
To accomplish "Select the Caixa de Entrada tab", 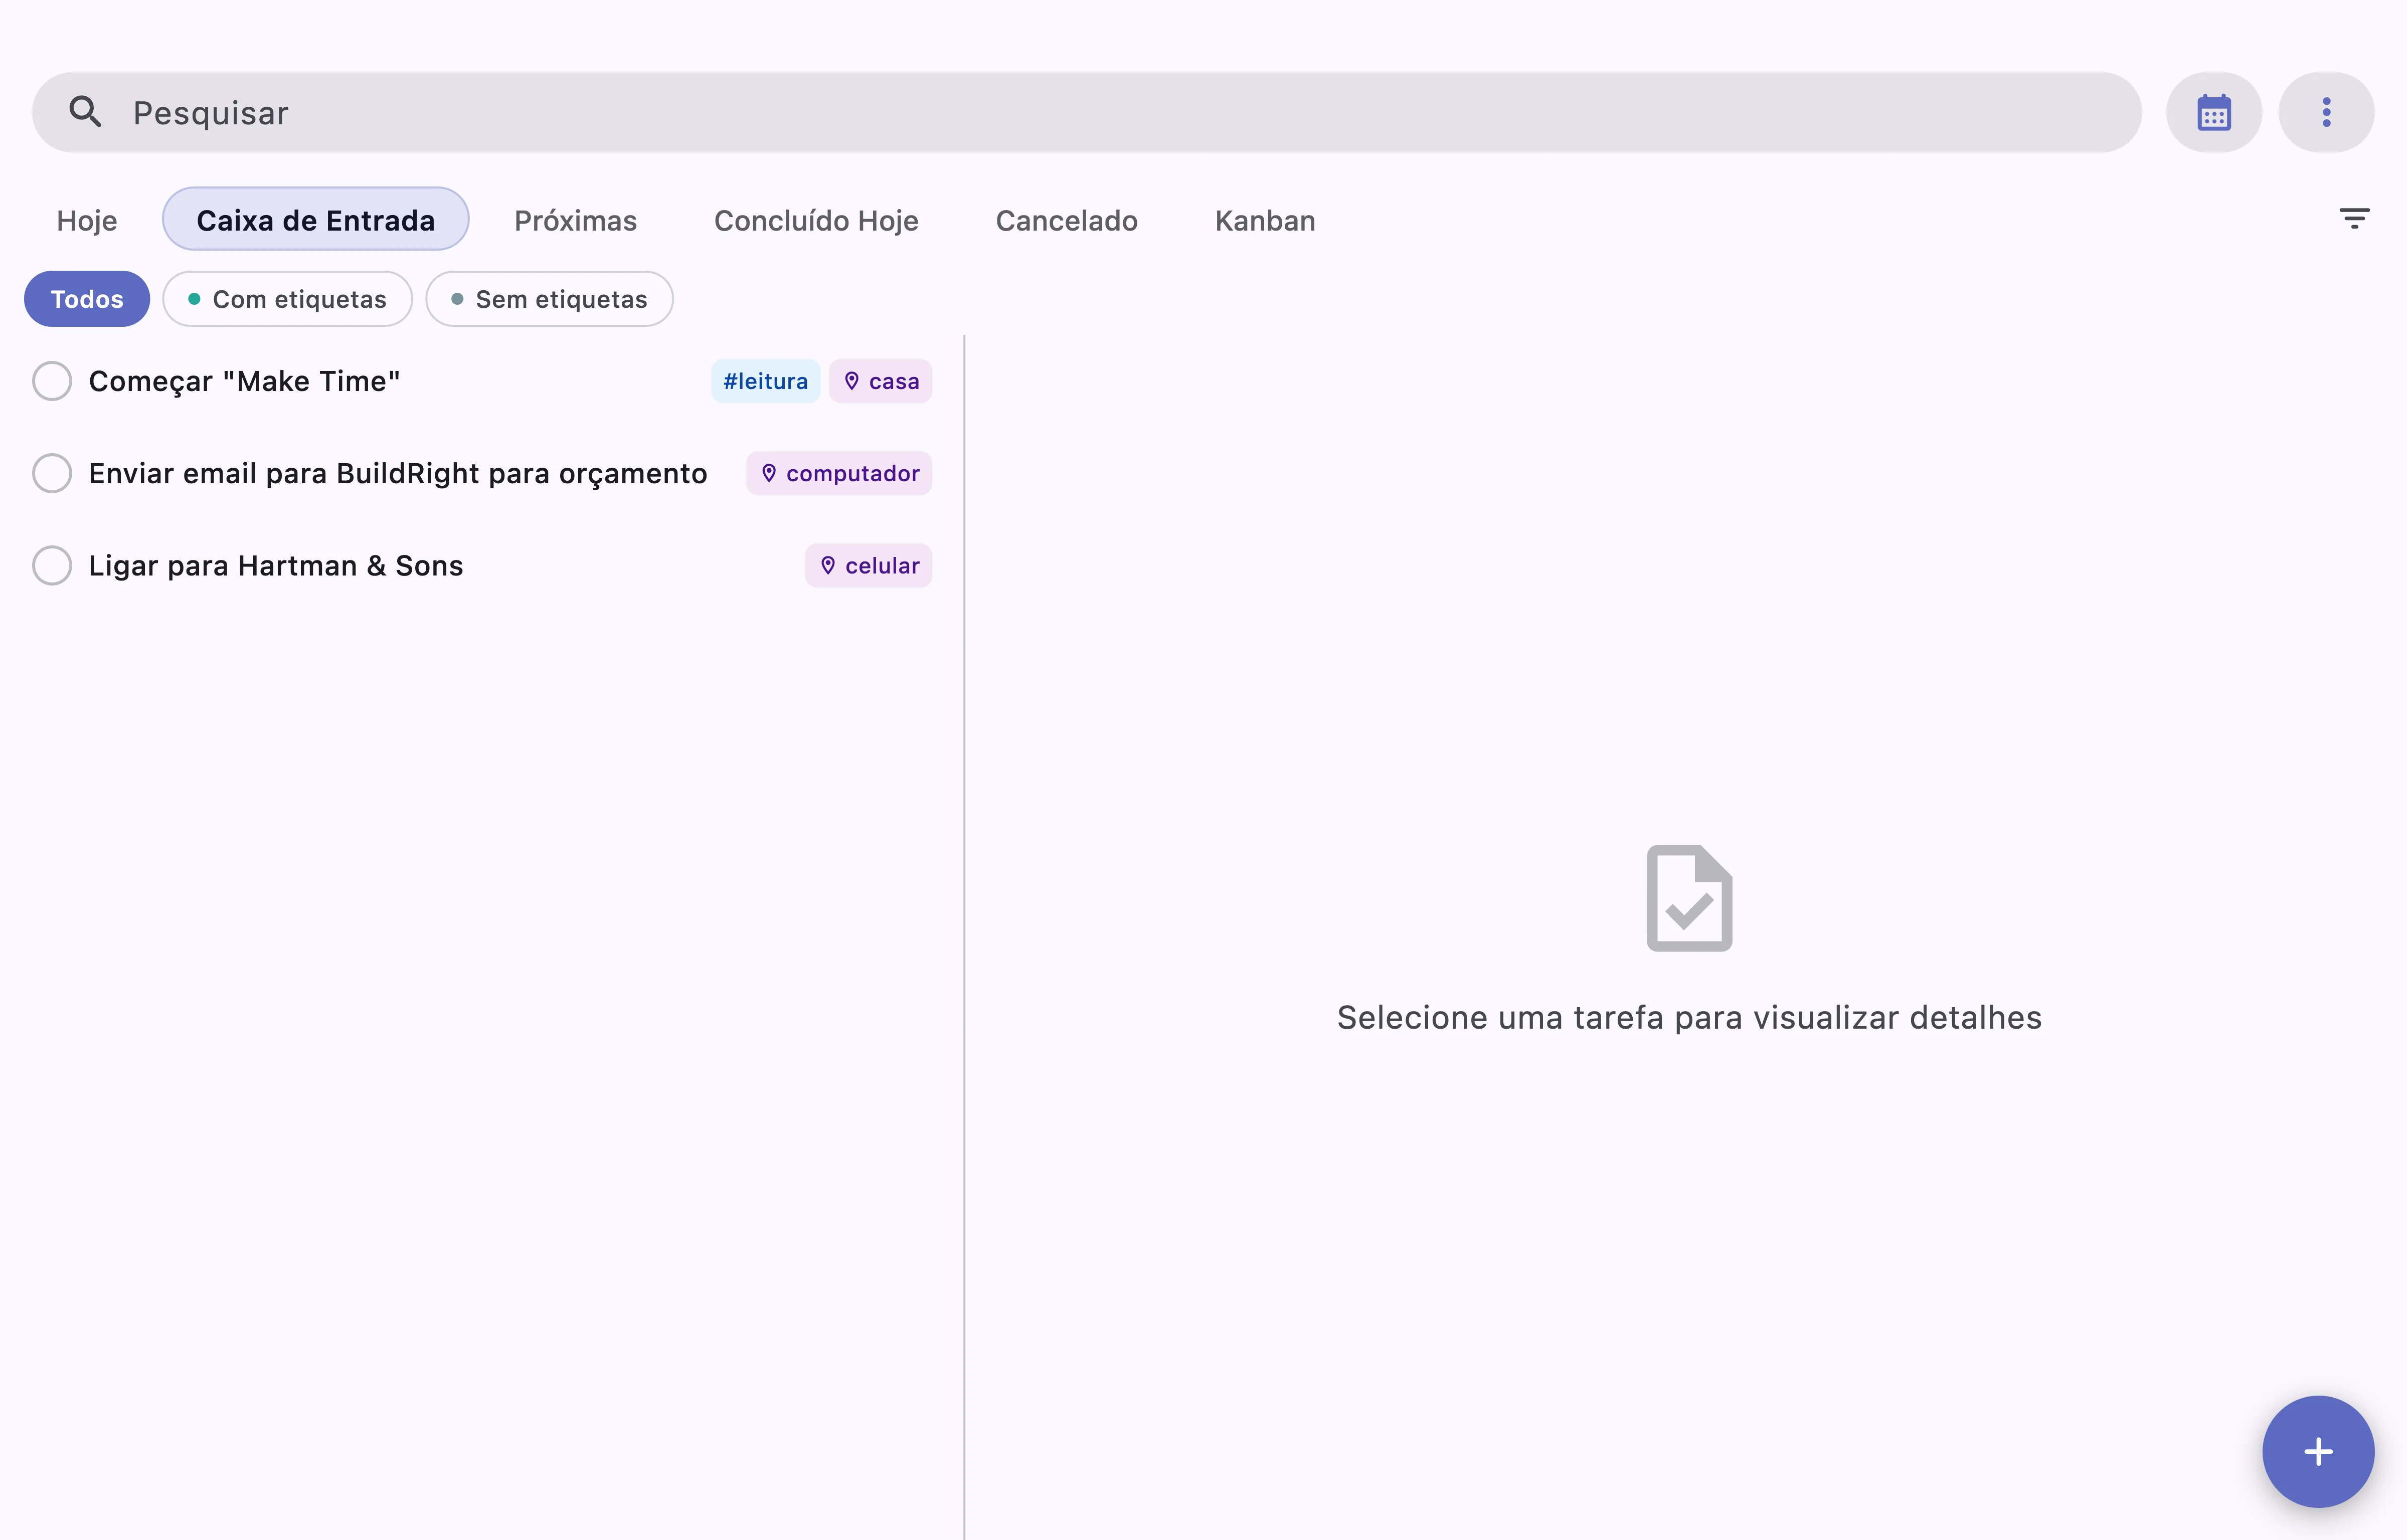I will [x=316, y=220].
